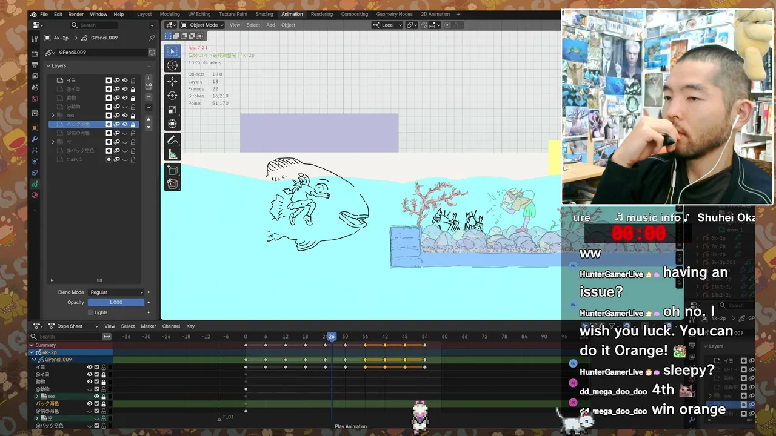Open the Render properties tab
Screen dimensions: 776x436
pyautogui.click(x=35, y=54)
